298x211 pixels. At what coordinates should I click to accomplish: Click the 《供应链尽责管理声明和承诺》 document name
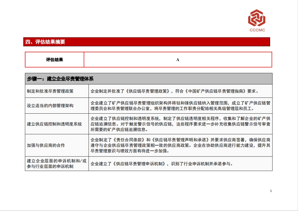(180, 140)
